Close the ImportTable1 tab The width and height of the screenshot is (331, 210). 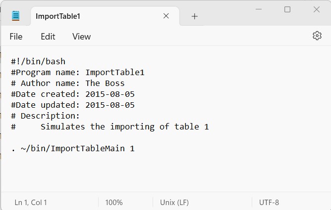[166, 16]
